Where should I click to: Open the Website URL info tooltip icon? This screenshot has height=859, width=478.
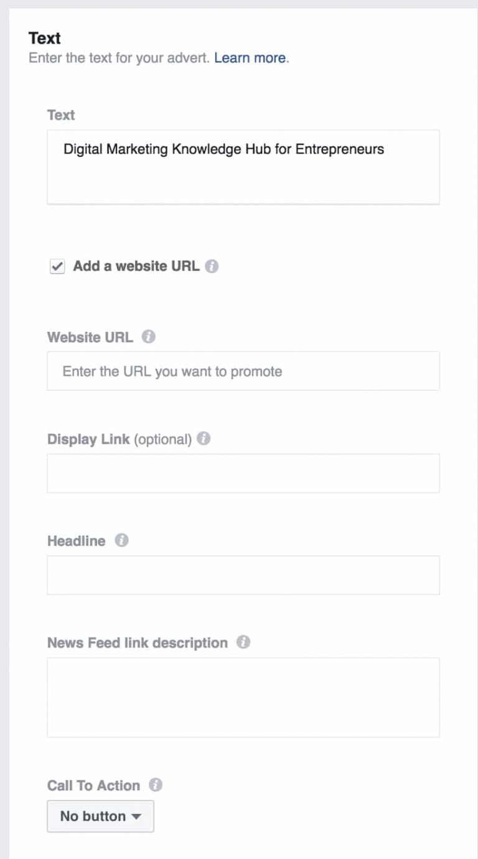(148, 337)
